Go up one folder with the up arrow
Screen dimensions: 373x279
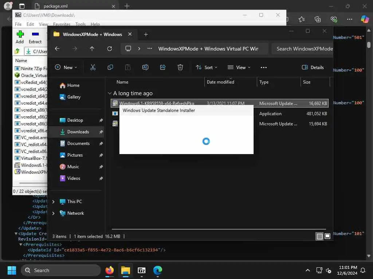click(x=92, y=49)
